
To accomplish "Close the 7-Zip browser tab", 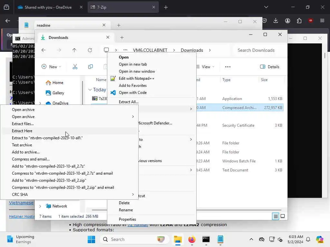I will tap(154, 7).
